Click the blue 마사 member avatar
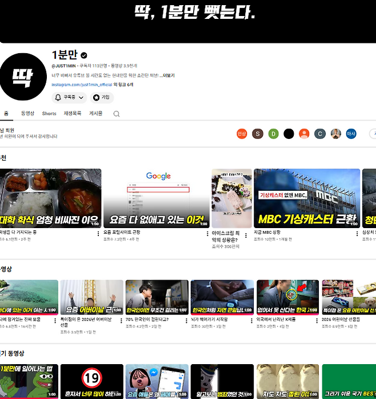 point(351,134)
